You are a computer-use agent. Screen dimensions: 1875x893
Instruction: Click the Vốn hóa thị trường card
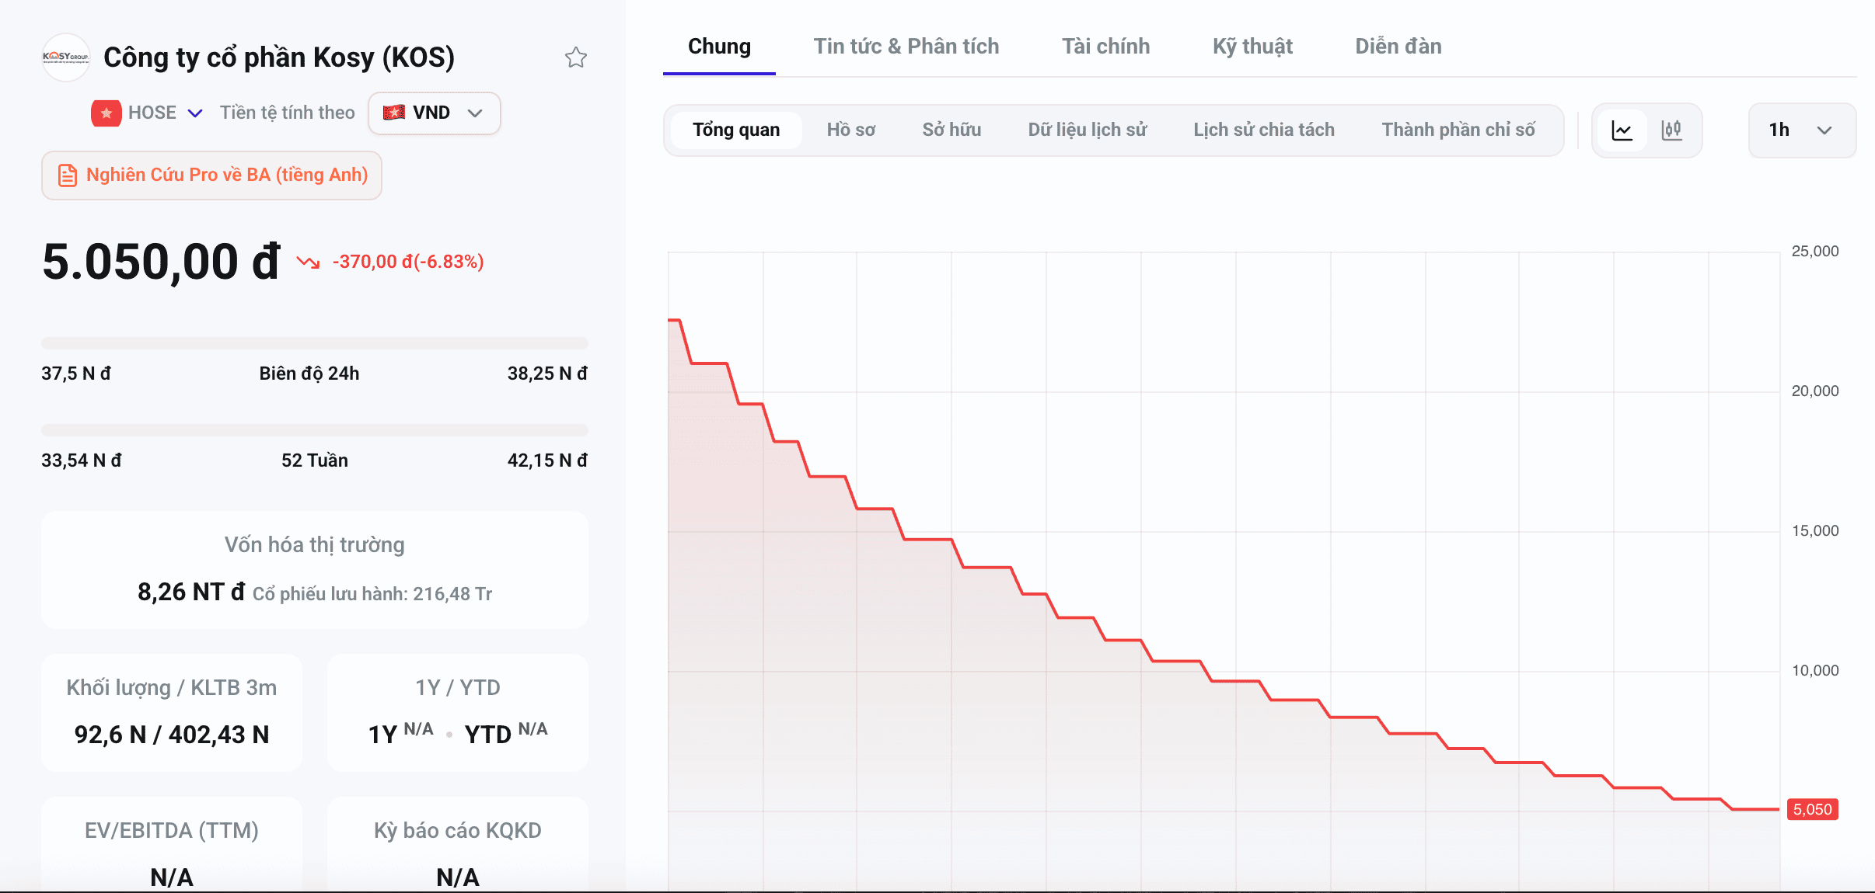tap(315, 570)
